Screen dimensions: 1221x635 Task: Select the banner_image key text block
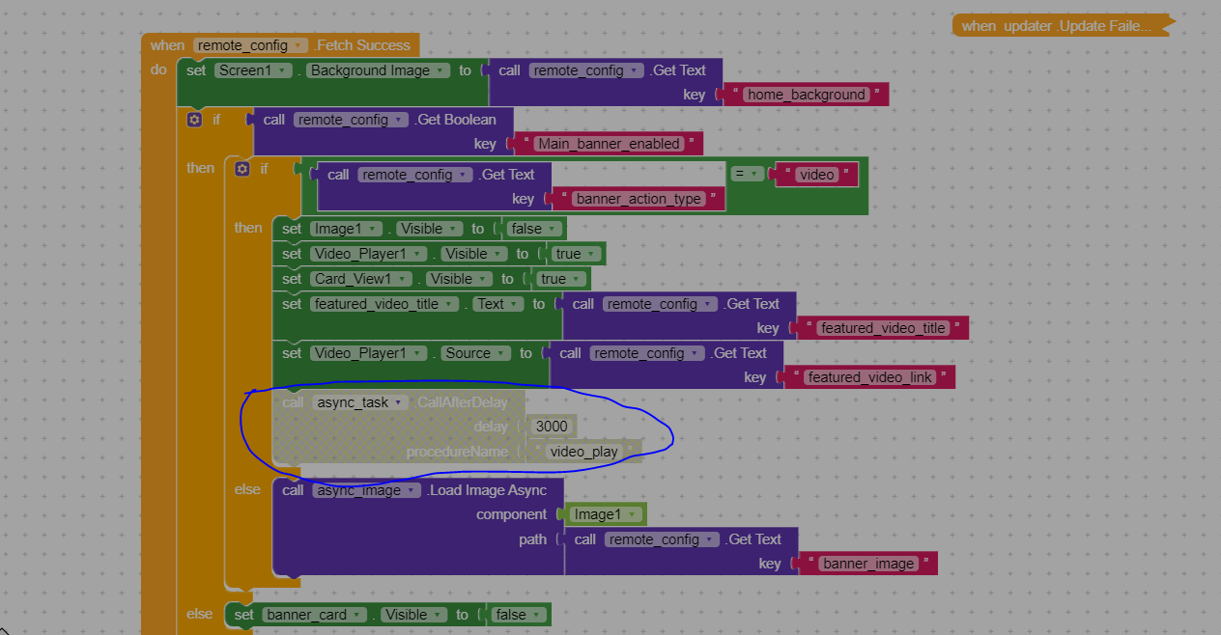[x=868, y=564]
